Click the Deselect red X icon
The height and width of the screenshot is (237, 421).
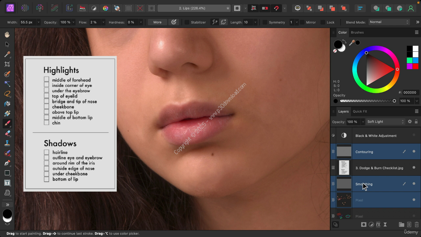(x=140, y=8)
